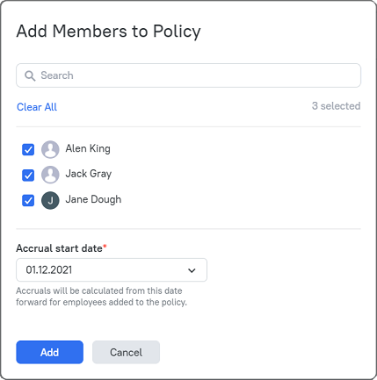Screen dimensions: 377x380
Task: Clear All selected members
Action: point(37,107)
